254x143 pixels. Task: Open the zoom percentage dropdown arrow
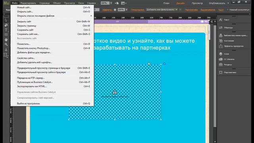111,3
